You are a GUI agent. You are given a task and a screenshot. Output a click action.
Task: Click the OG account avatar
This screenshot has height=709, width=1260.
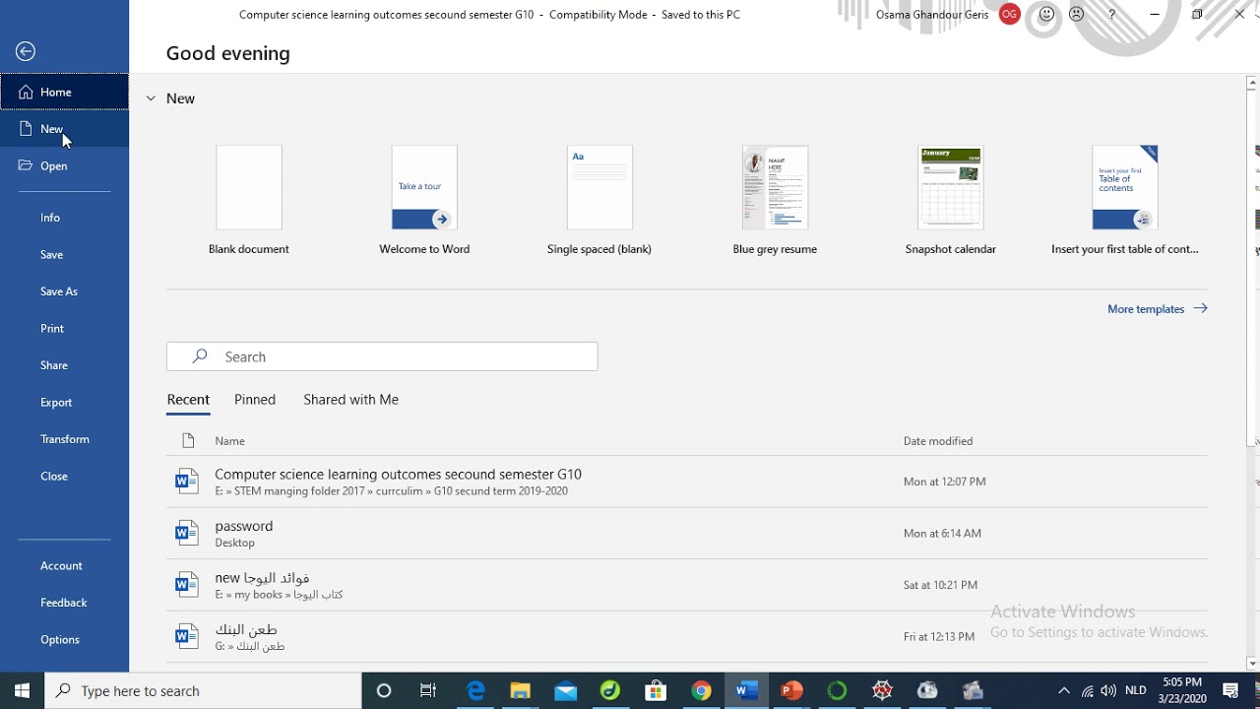pyautogui.click(x=1009, y=15)
